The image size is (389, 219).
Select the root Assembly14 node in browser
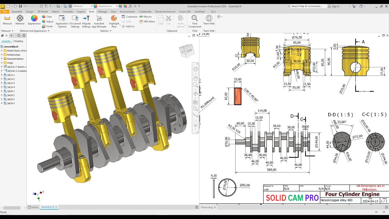(9, 47)
